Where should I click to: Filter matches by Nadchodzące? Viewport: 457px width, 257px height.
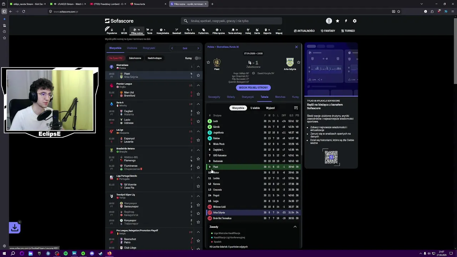pyautogui.click(x=155, y=58)
